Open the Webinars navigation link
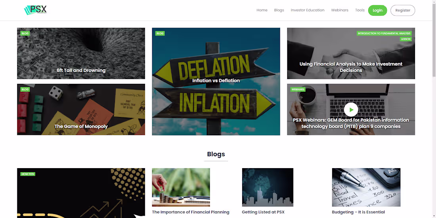The width and height of the screenshot is (436, 218). pyautogui.click(x=340, y=10)
